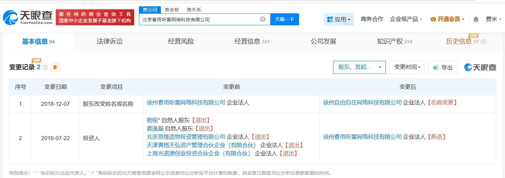Screen dimensions: 505x178
Task: Open 徐州自由自在网络科技有限公司 link
Action: [362, 102]
